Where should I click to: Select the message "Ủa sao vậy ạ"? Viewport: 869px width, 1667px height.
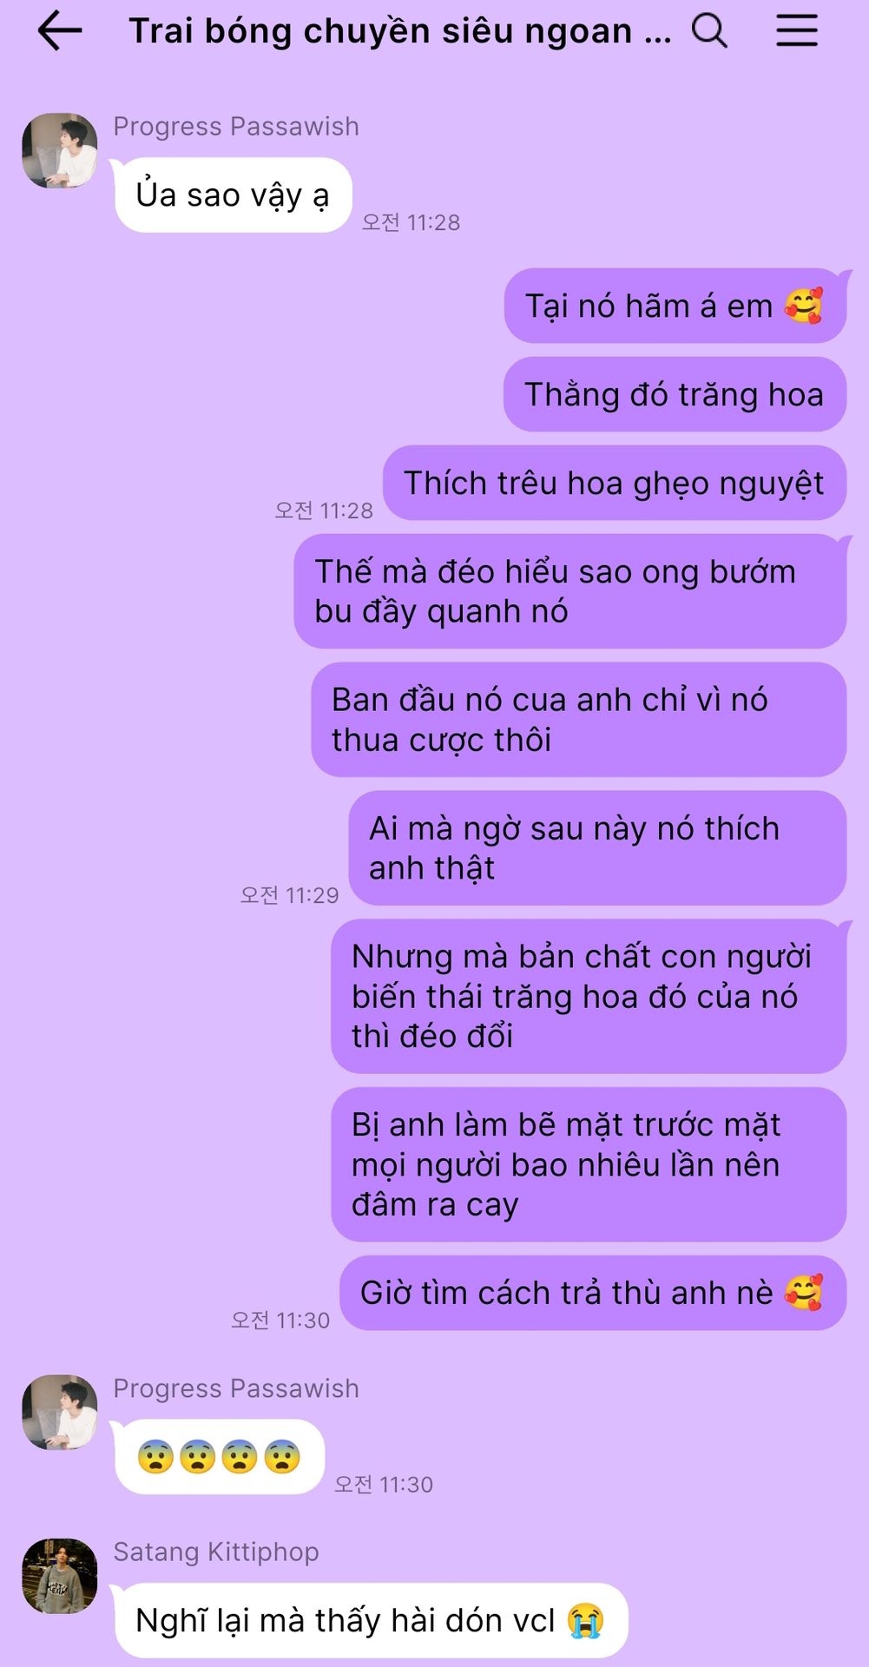tap(233, 195)
